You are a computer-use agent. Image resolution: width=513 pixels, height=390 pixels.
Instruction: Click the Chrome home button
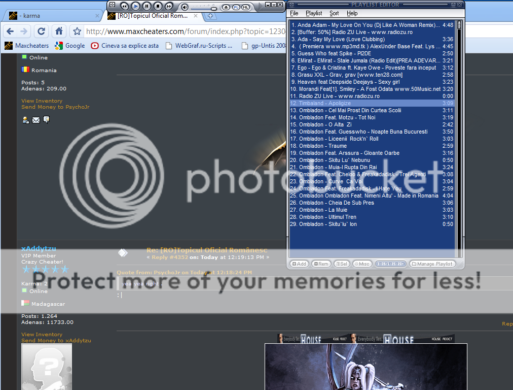click(x=59, y=31)
